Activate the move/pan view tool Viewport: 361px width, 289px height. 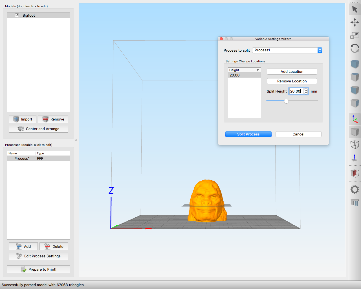[355, 22]
